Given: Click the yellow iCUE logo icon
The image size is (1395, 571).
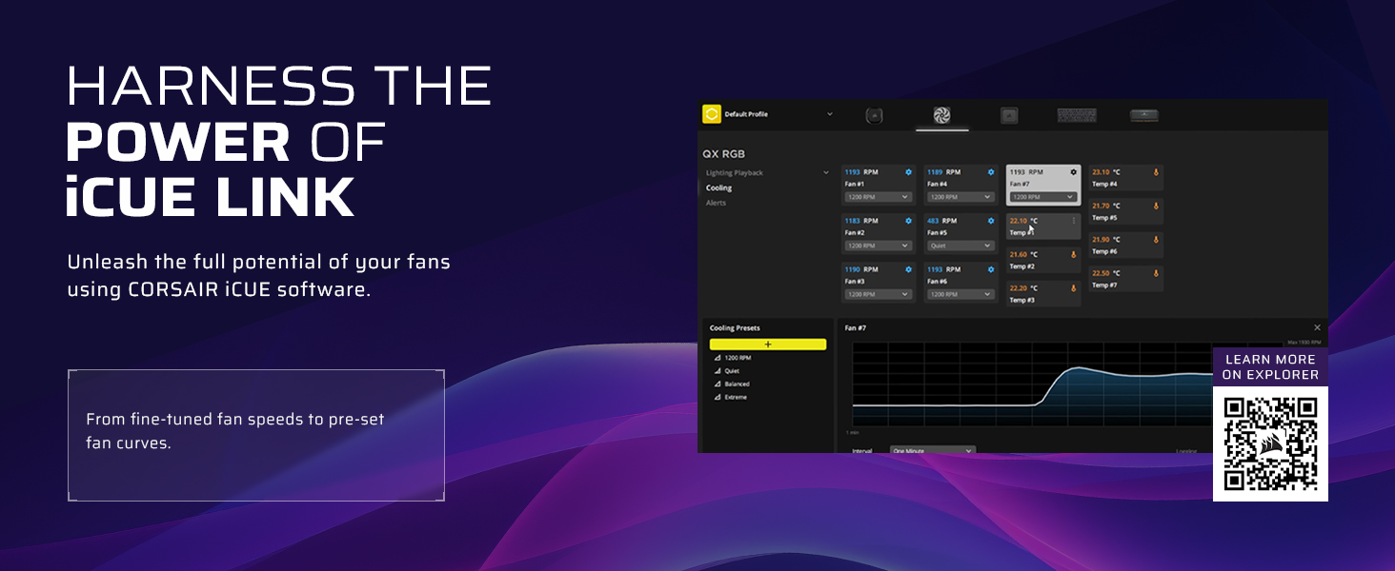Looking at the screenshot, I should coord(711,114).
